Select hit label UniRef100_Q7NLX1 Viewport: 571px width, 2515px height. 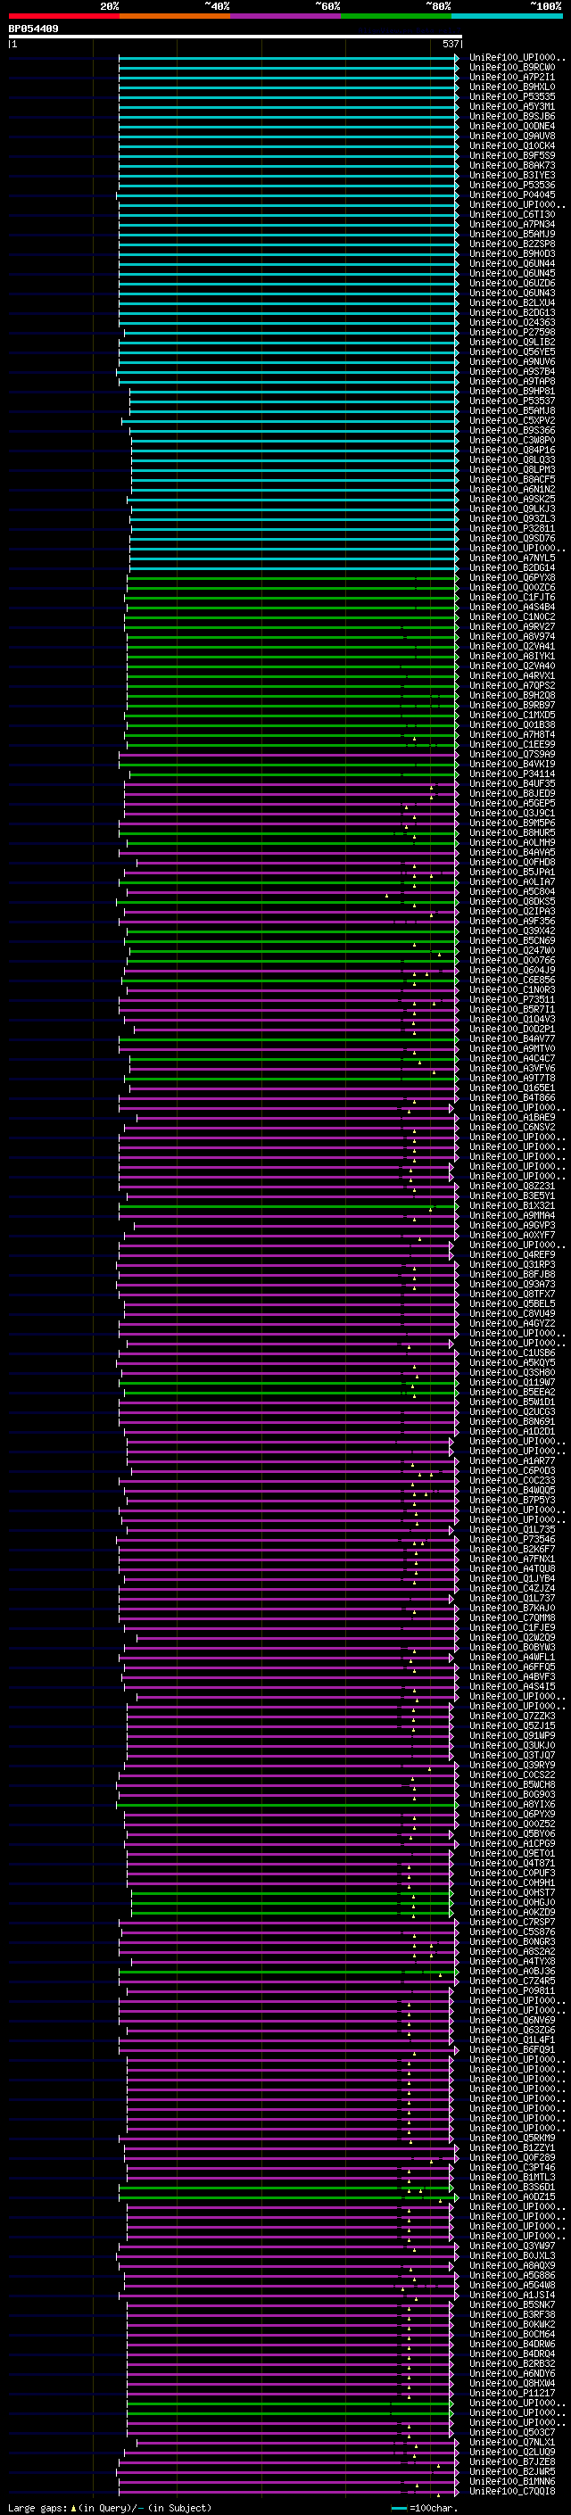click(x=511, y=2442)
